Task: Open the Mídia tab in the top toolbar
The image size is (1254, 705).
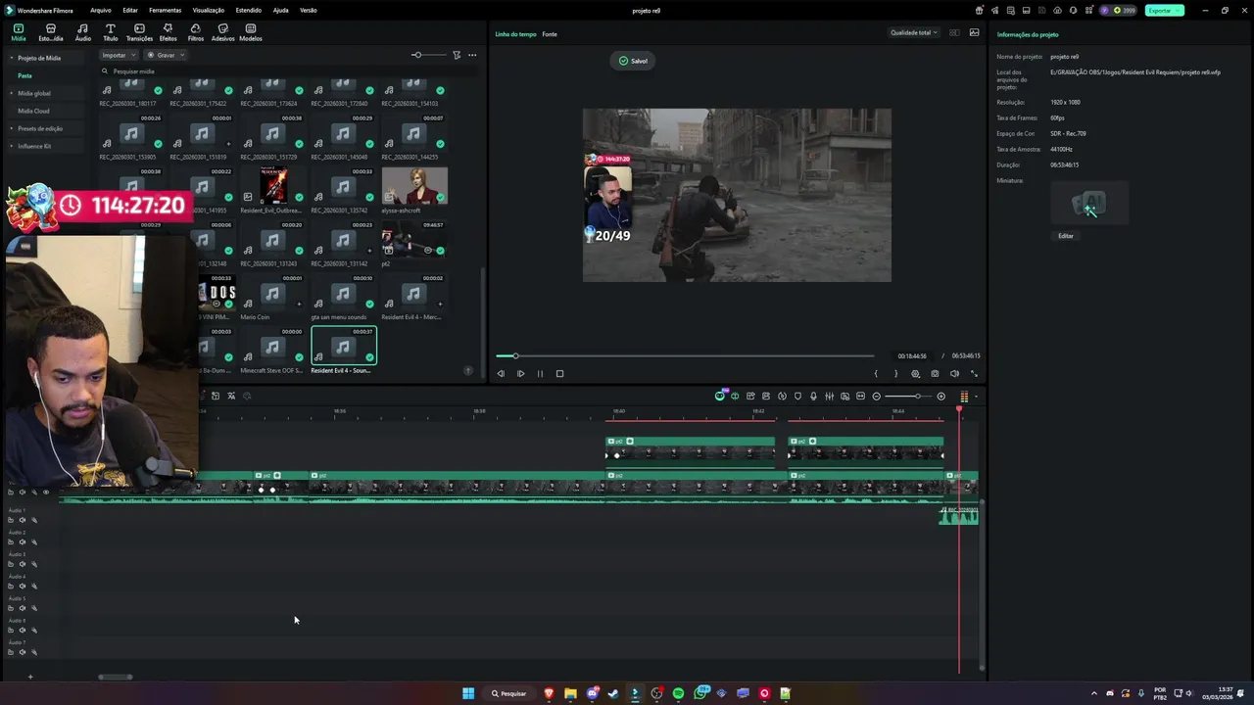Action: [18, 33]
